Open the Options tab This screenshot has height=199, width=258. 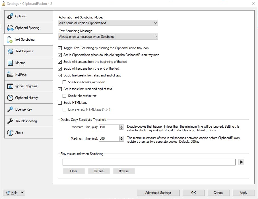(x=29, y=16)
